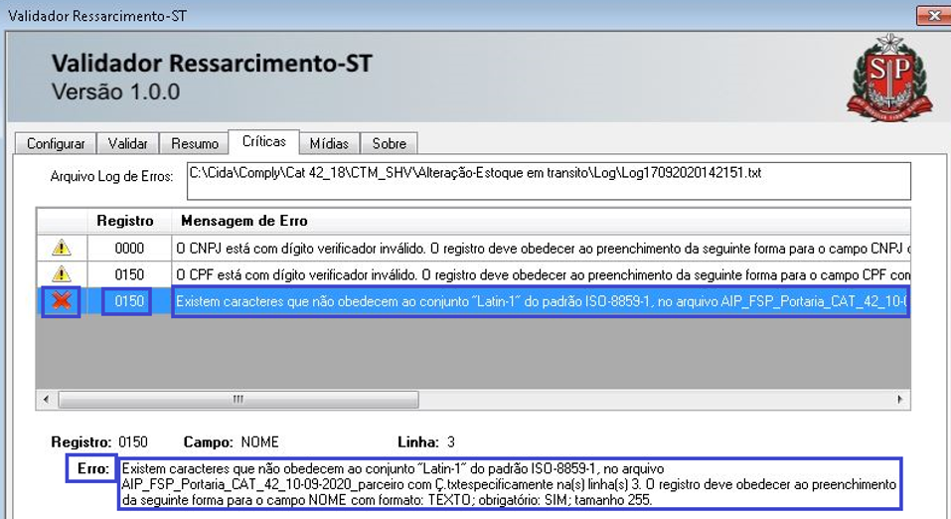Select the Críticas tab
951x519 pixels.
pyautogui.click(x=263, y=141)
